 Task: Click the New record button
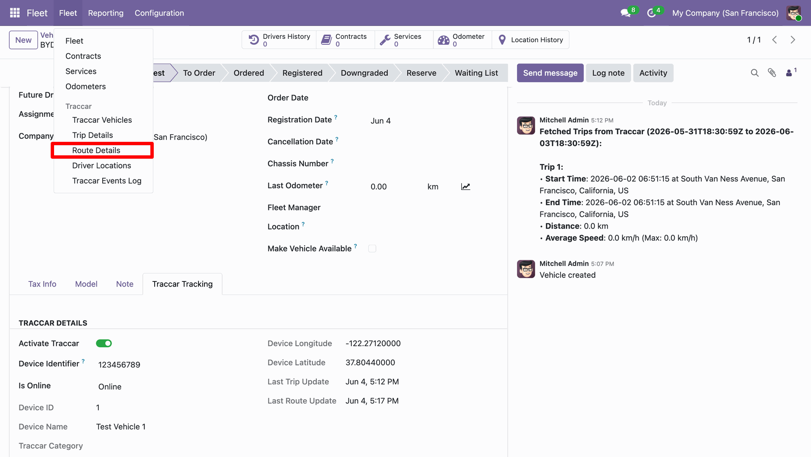click(23, 40)
